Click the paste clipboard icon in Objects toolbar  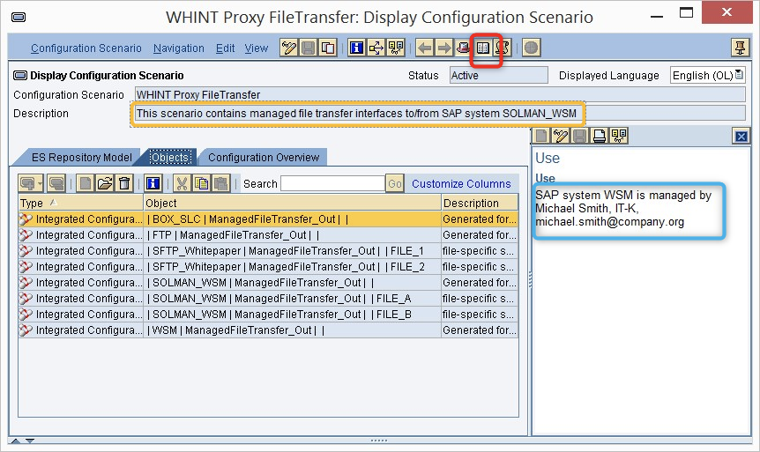[220, 183]
